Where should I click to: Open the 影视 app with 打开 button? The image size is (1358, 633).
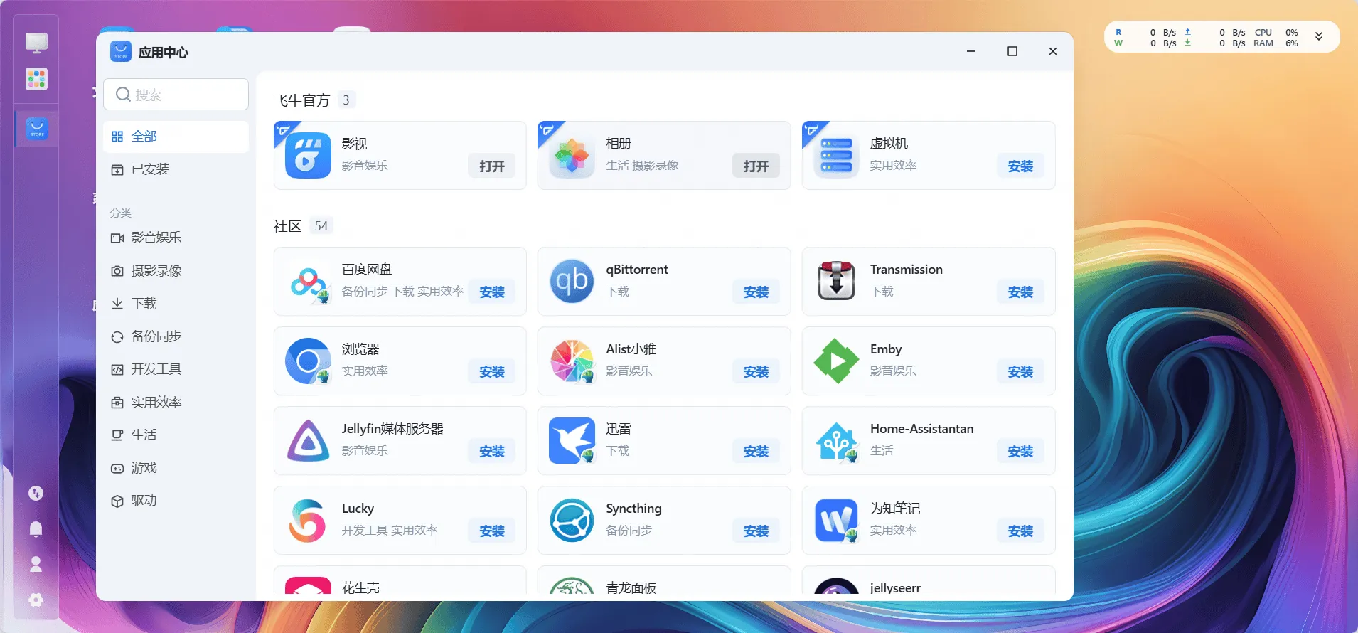pos(492,166)
